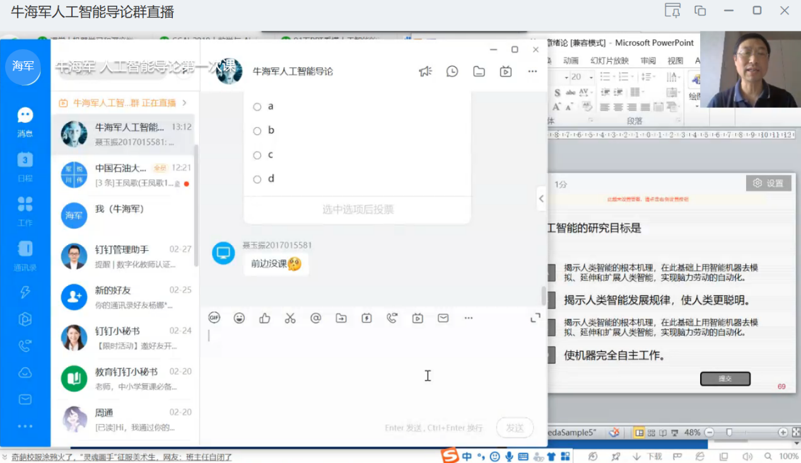
Task: Open more options ellipsis in chat header
Action: (x=532, y=71)
